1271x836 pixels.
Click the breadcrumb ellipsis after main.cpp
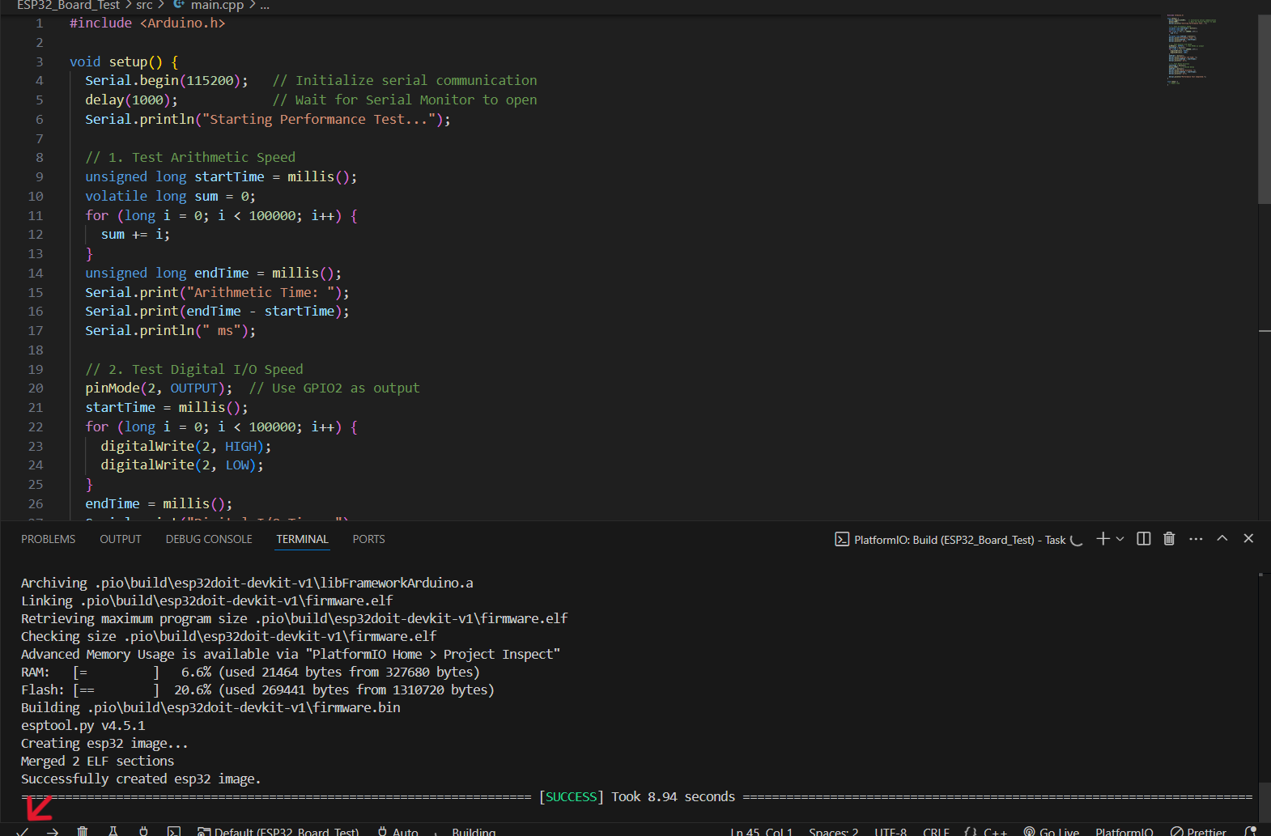(265, 6)
